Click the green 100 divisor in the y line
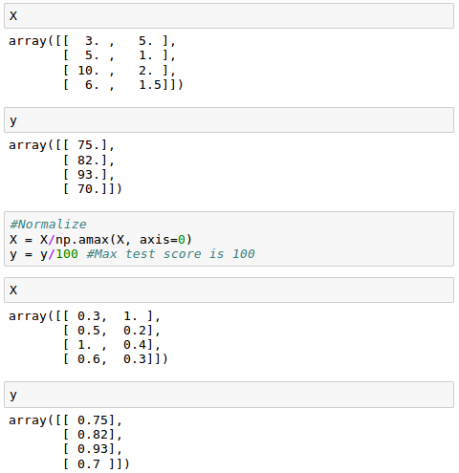 (x=67, y=254)
